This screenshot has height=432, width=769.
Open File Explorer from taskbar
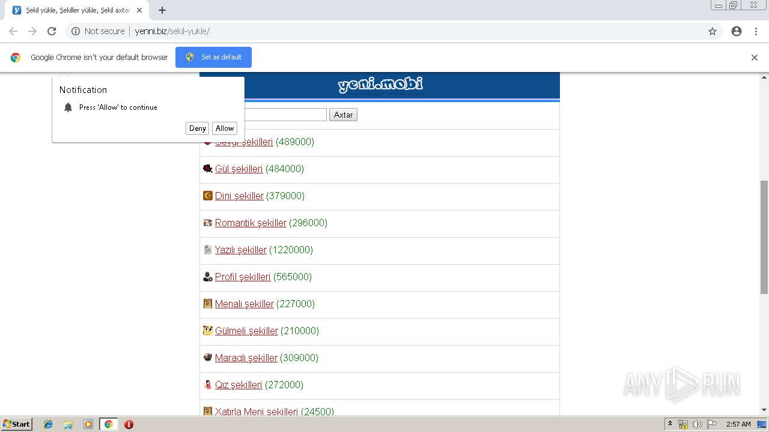68,424
